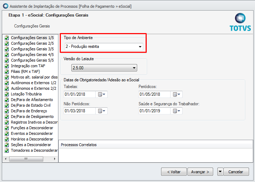Viewport: 255px width, 182px height.
Task: Click checkmark icon beside Lotação Tributária
Action: (x=7, y=94)
